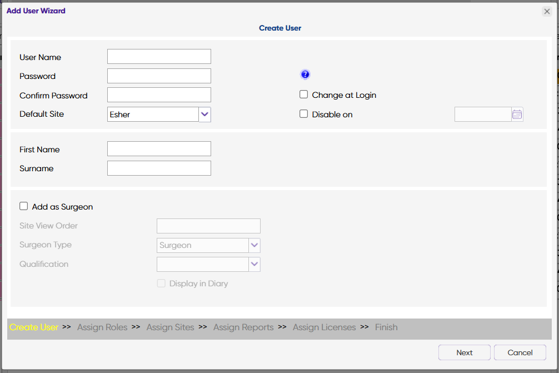Viewport: 559px width, 373px height.
Task: Focus the Password input field
Action: 159,76
